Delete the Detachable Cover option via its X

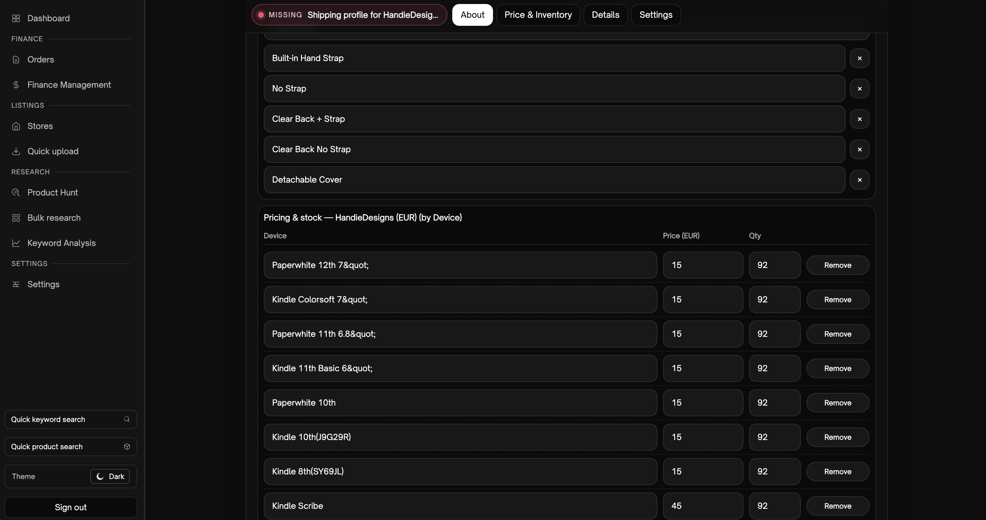pos(860,180)
